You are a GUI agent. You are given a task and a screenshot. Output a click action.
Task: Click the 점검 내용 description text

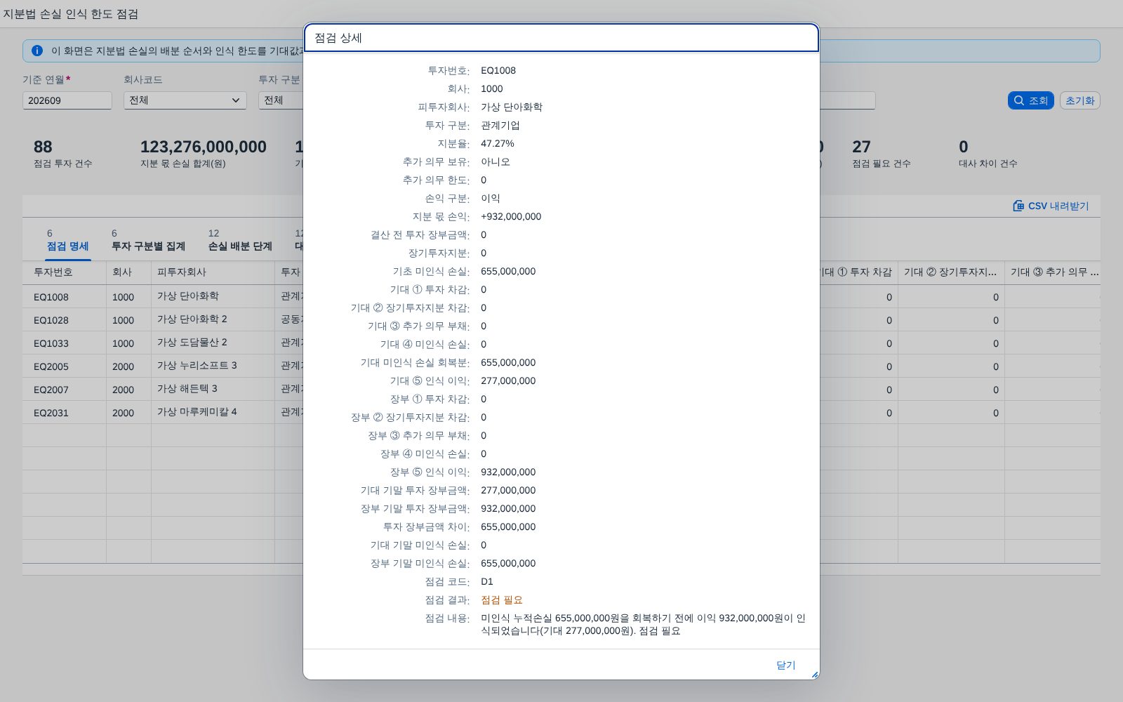pos(643,624)
